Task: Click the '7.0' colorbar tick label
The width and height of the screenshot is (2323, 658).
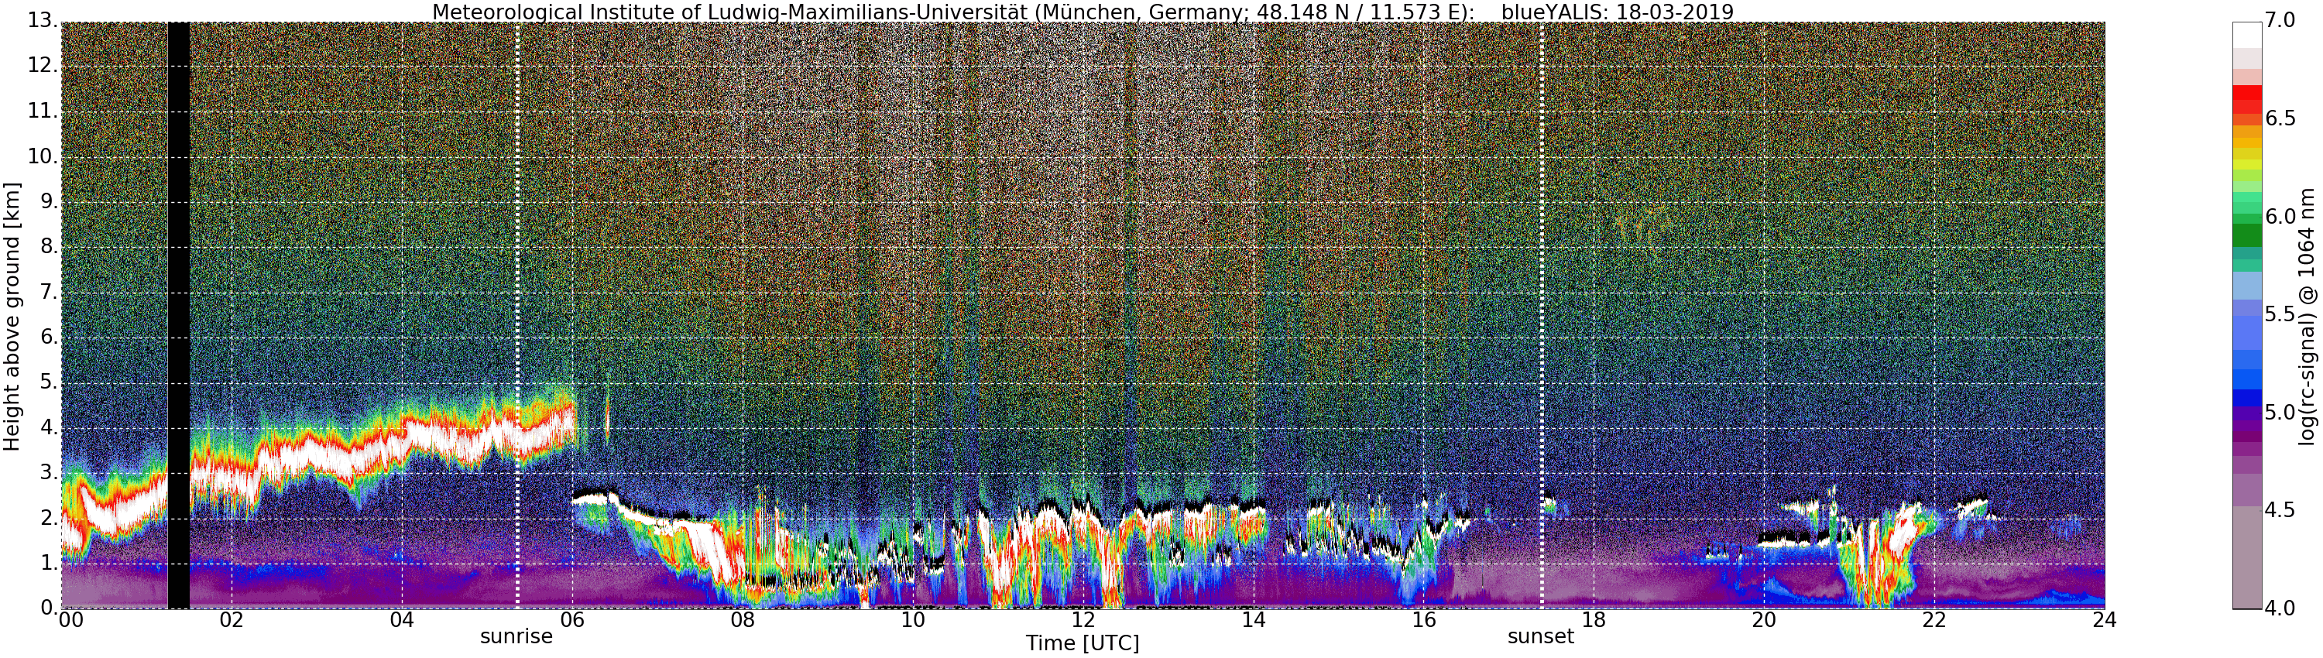Action: click(2280, 21)
